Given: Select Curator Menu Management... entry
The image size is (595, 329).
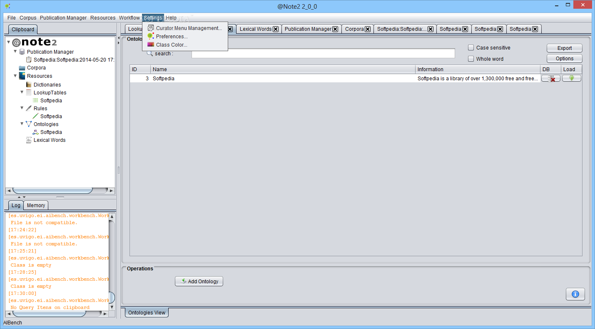Looking at the screenshot, I should (185, 28).
